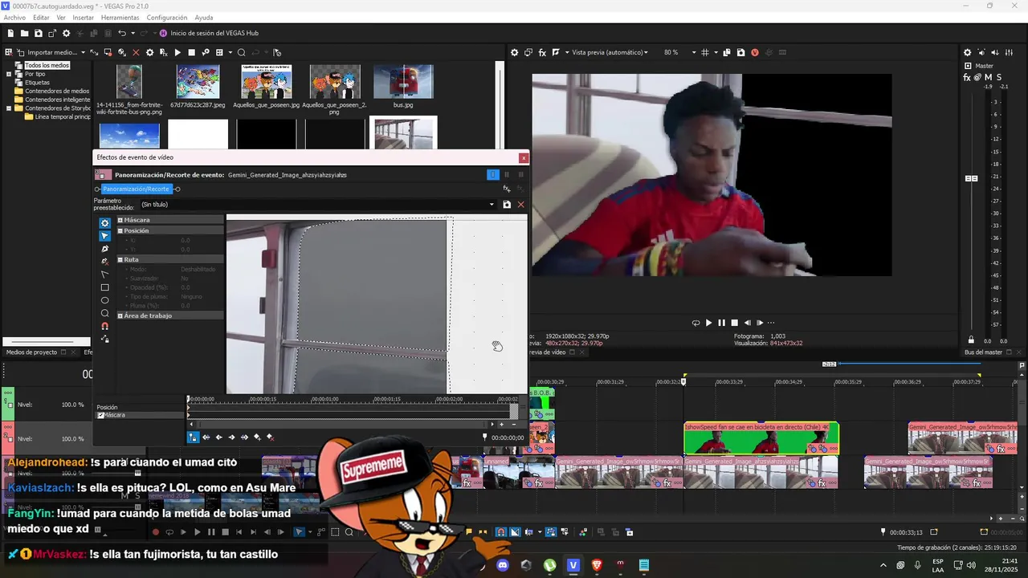Open the Ayuda menu
Image resolution: width=1028 pixels, height=578 pixels.
204,18
